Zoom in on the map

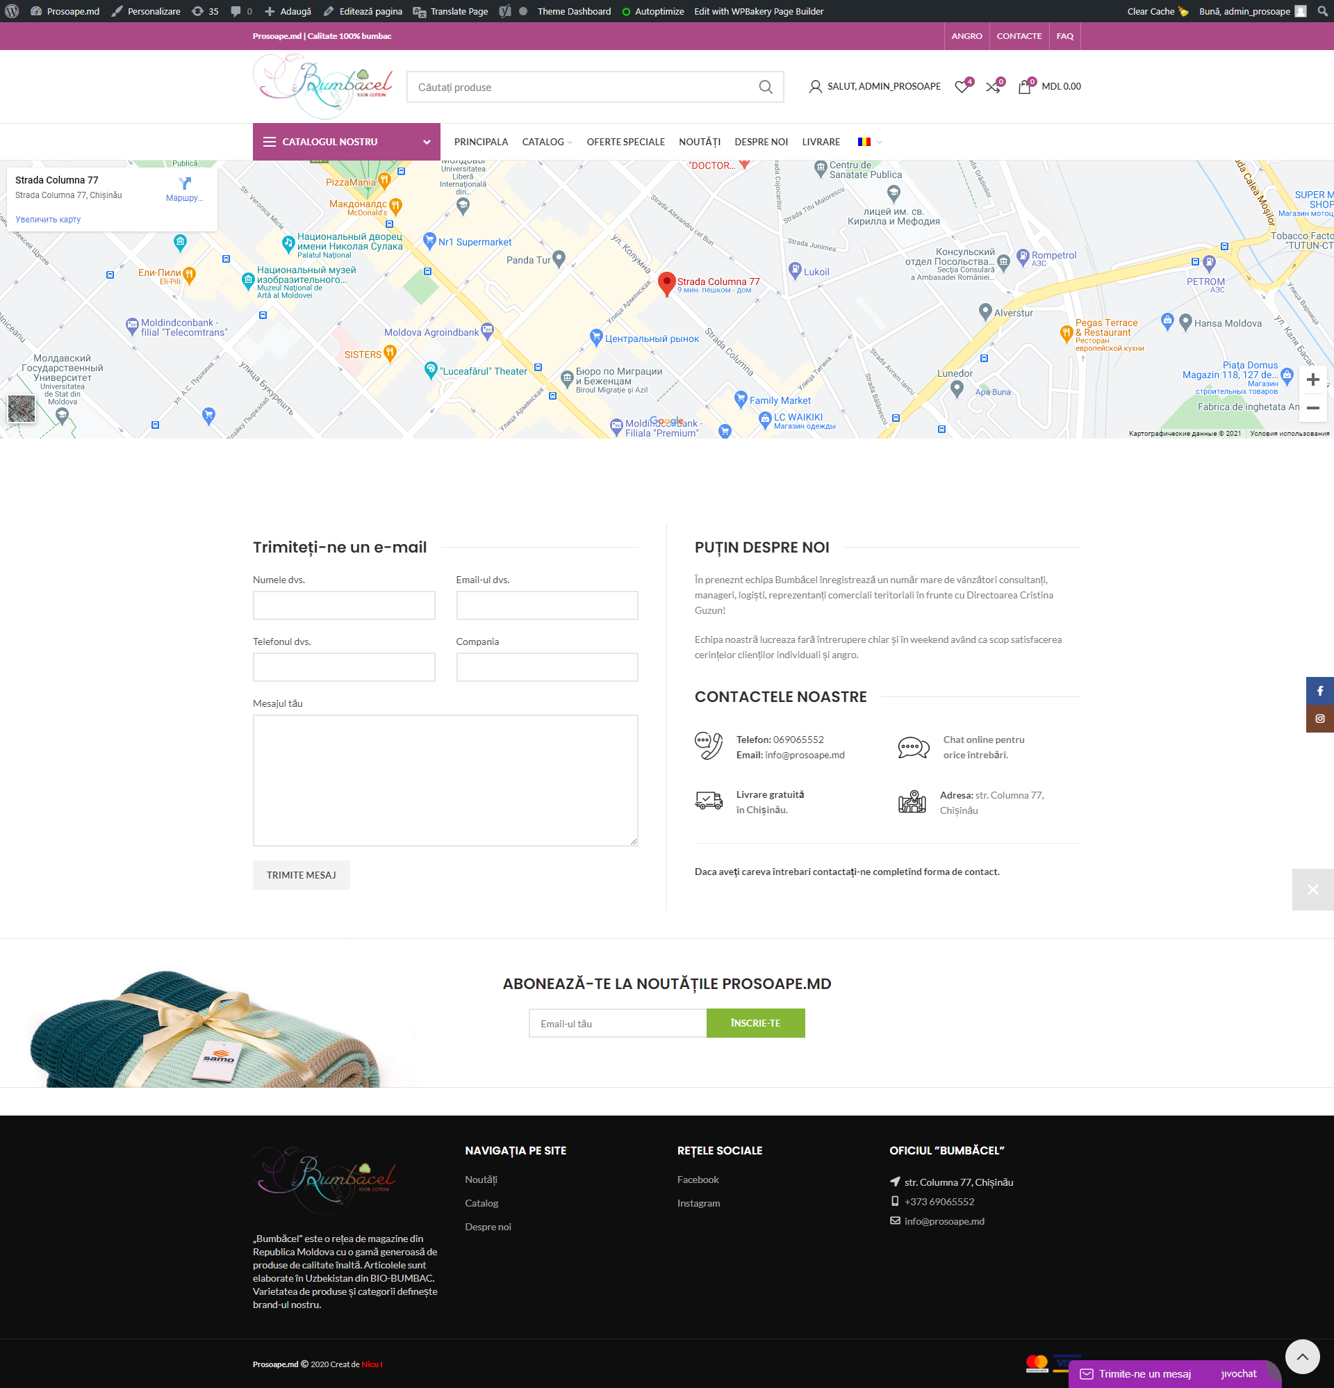click(x=1312, y=379)
